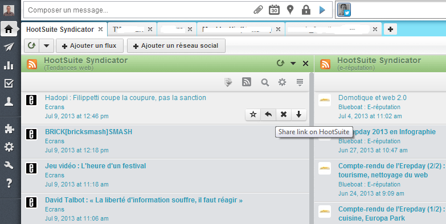Click the paperclip attach icon
The width and height of the screenshot is (446, 224).
[x=258, y=10]
